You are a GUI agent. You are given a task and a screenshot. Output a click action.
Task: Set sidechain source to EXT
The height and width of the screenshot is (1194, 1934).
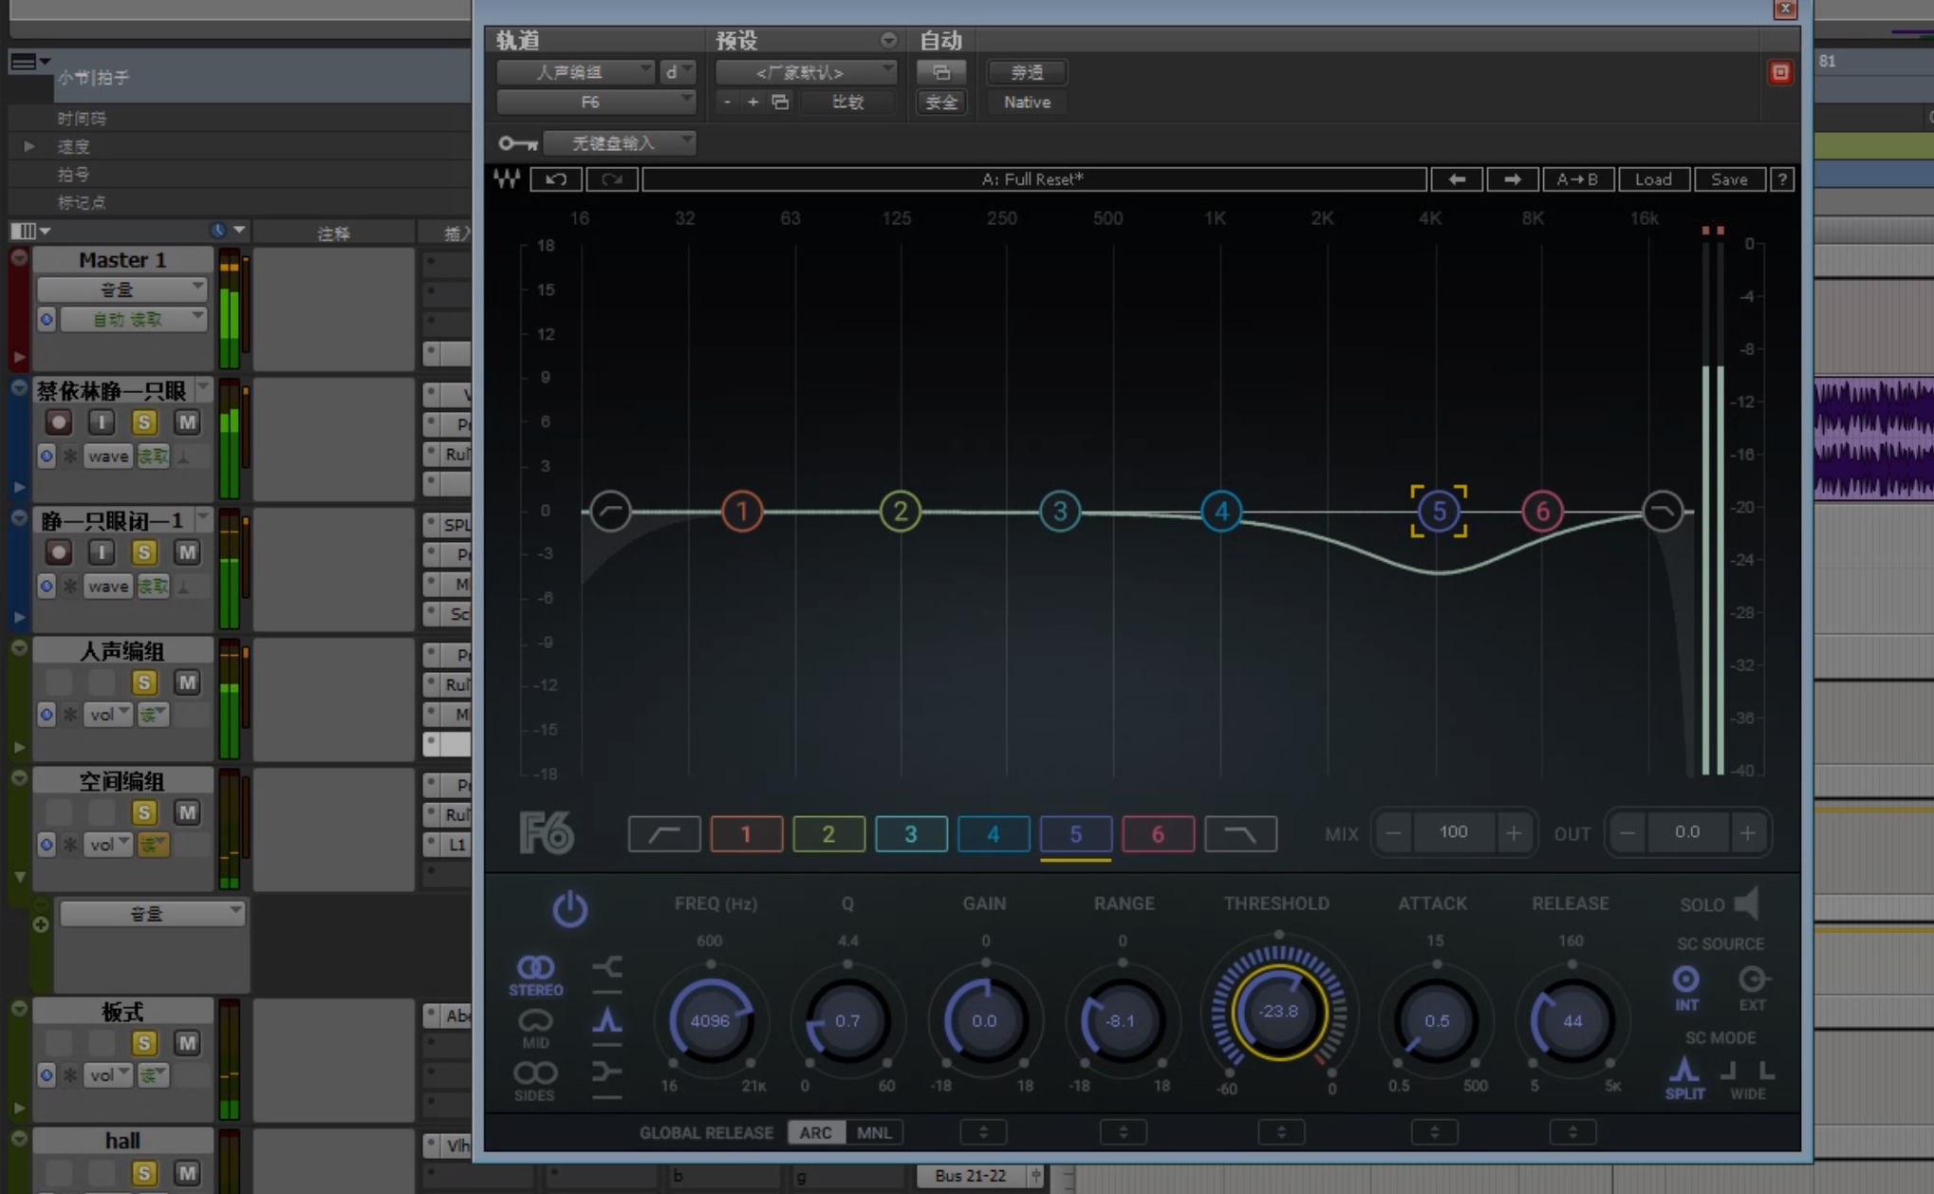tap(1752, 984)
